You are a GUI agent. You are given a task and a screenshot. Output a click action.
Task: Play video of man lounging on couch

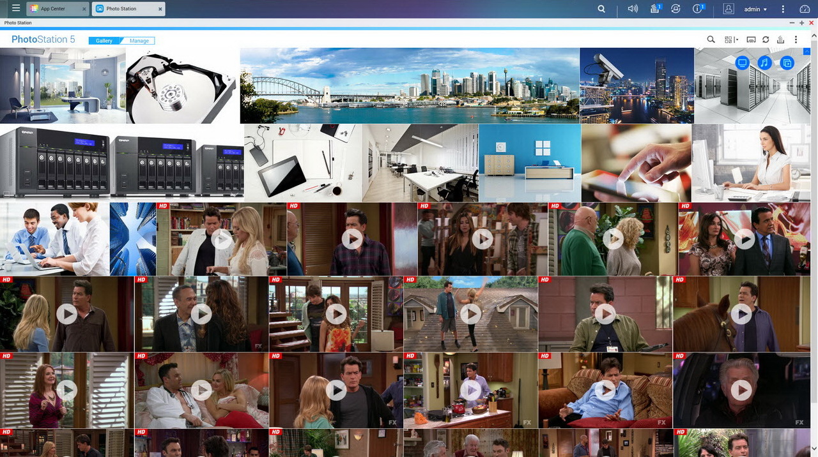coord(605,390)
